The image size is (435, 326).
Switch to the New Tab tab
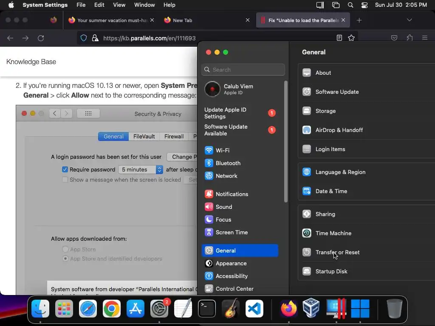coord(206,20)
